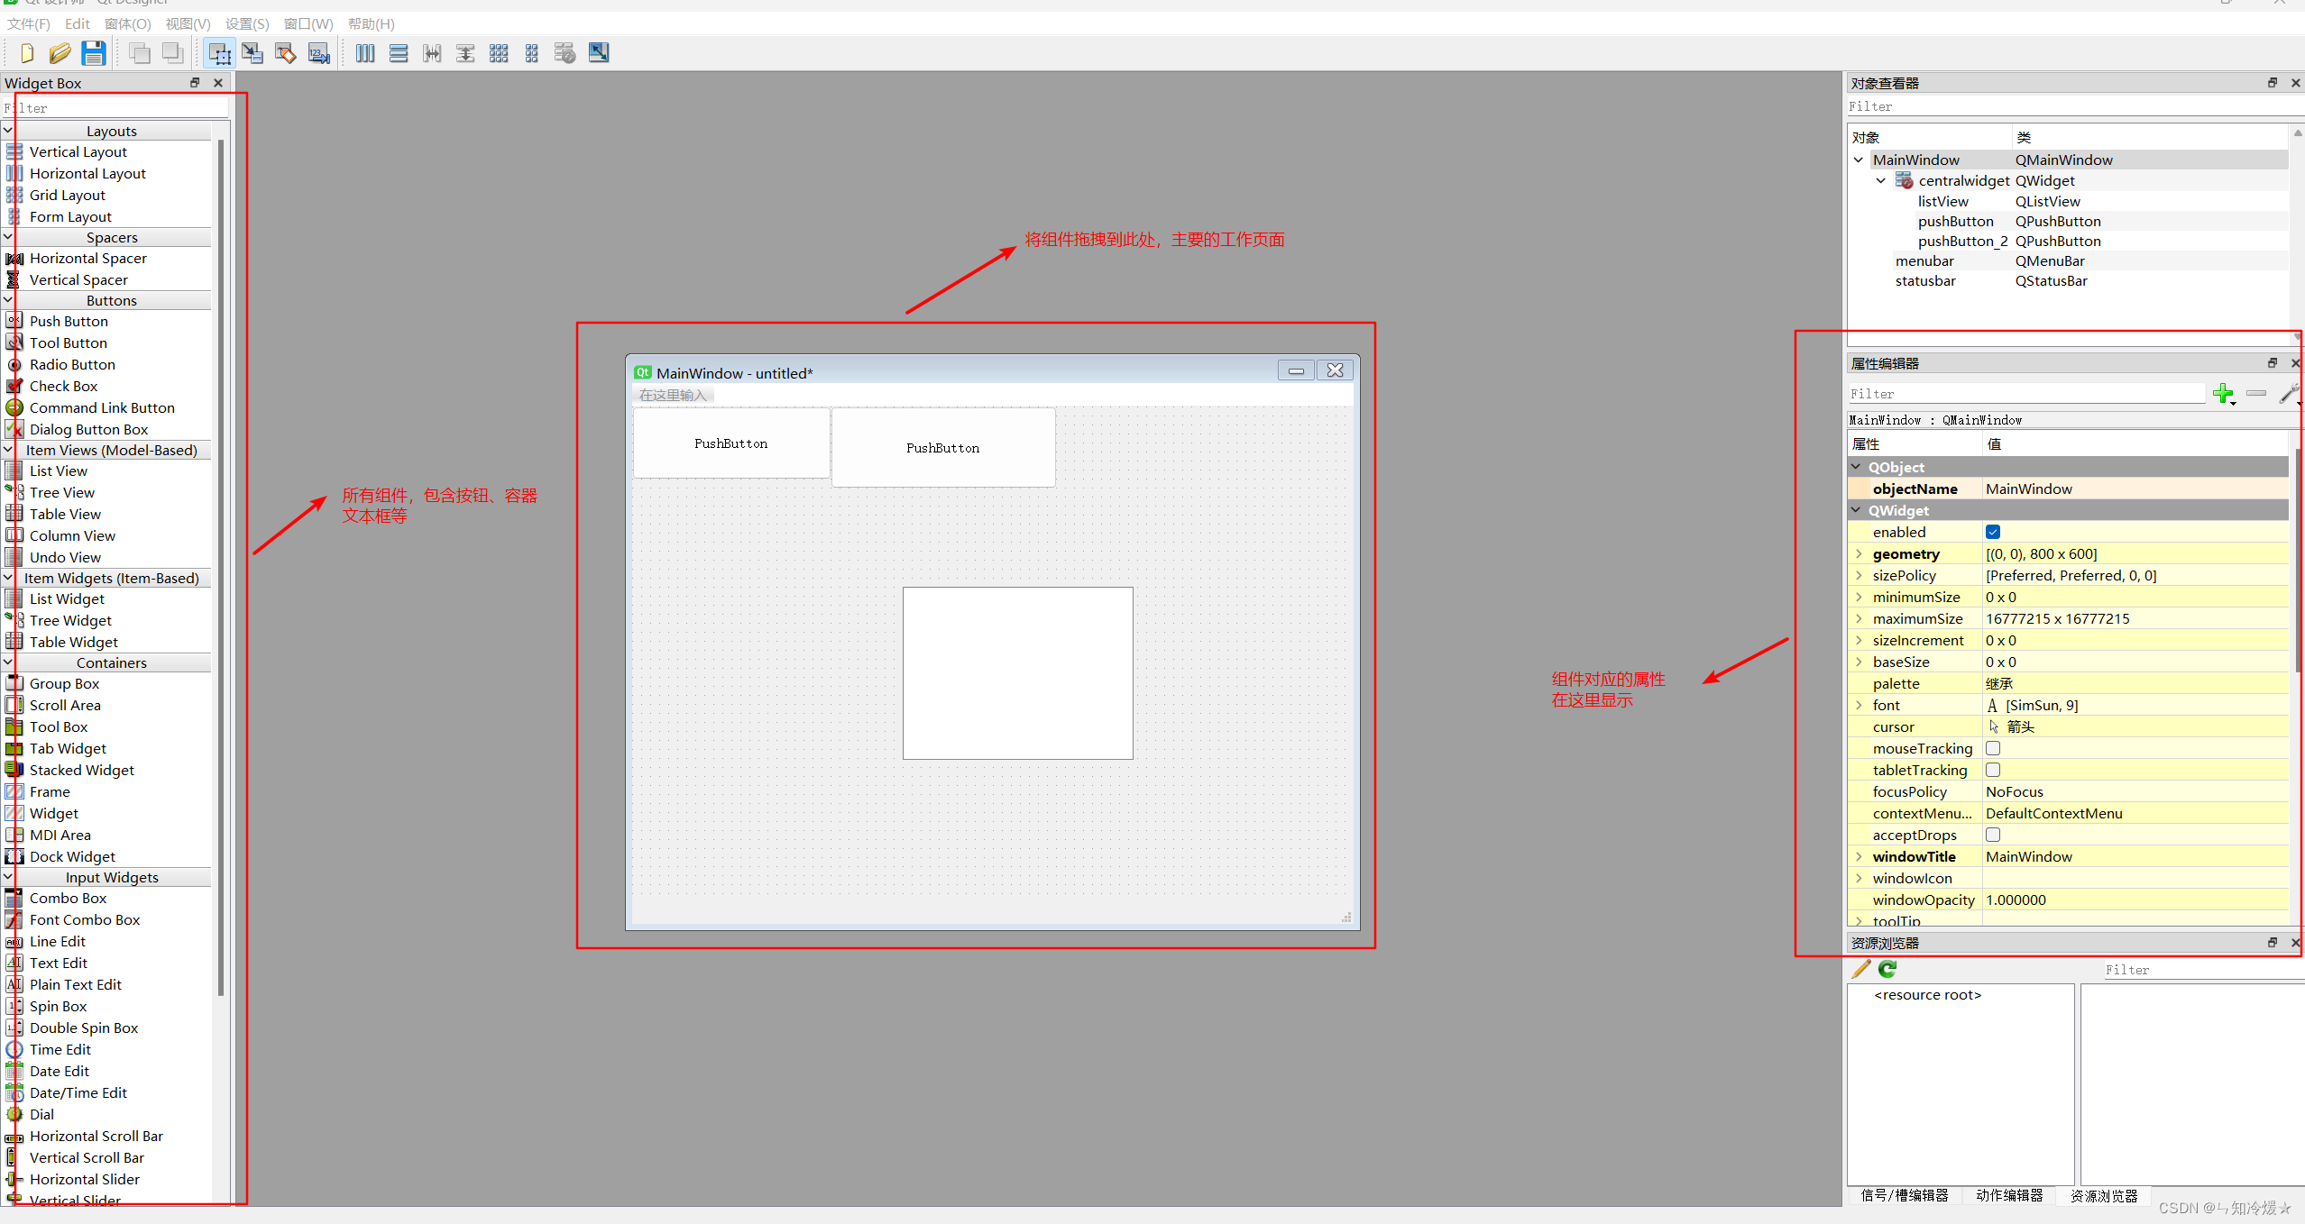
Task: Toggle the acceptDrops checkbox
Action: point(1993,835)
